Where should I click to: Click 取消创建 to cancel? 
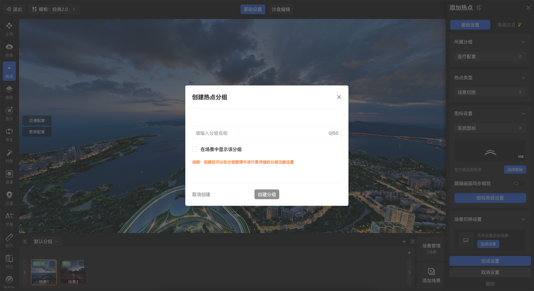(201, 195)
